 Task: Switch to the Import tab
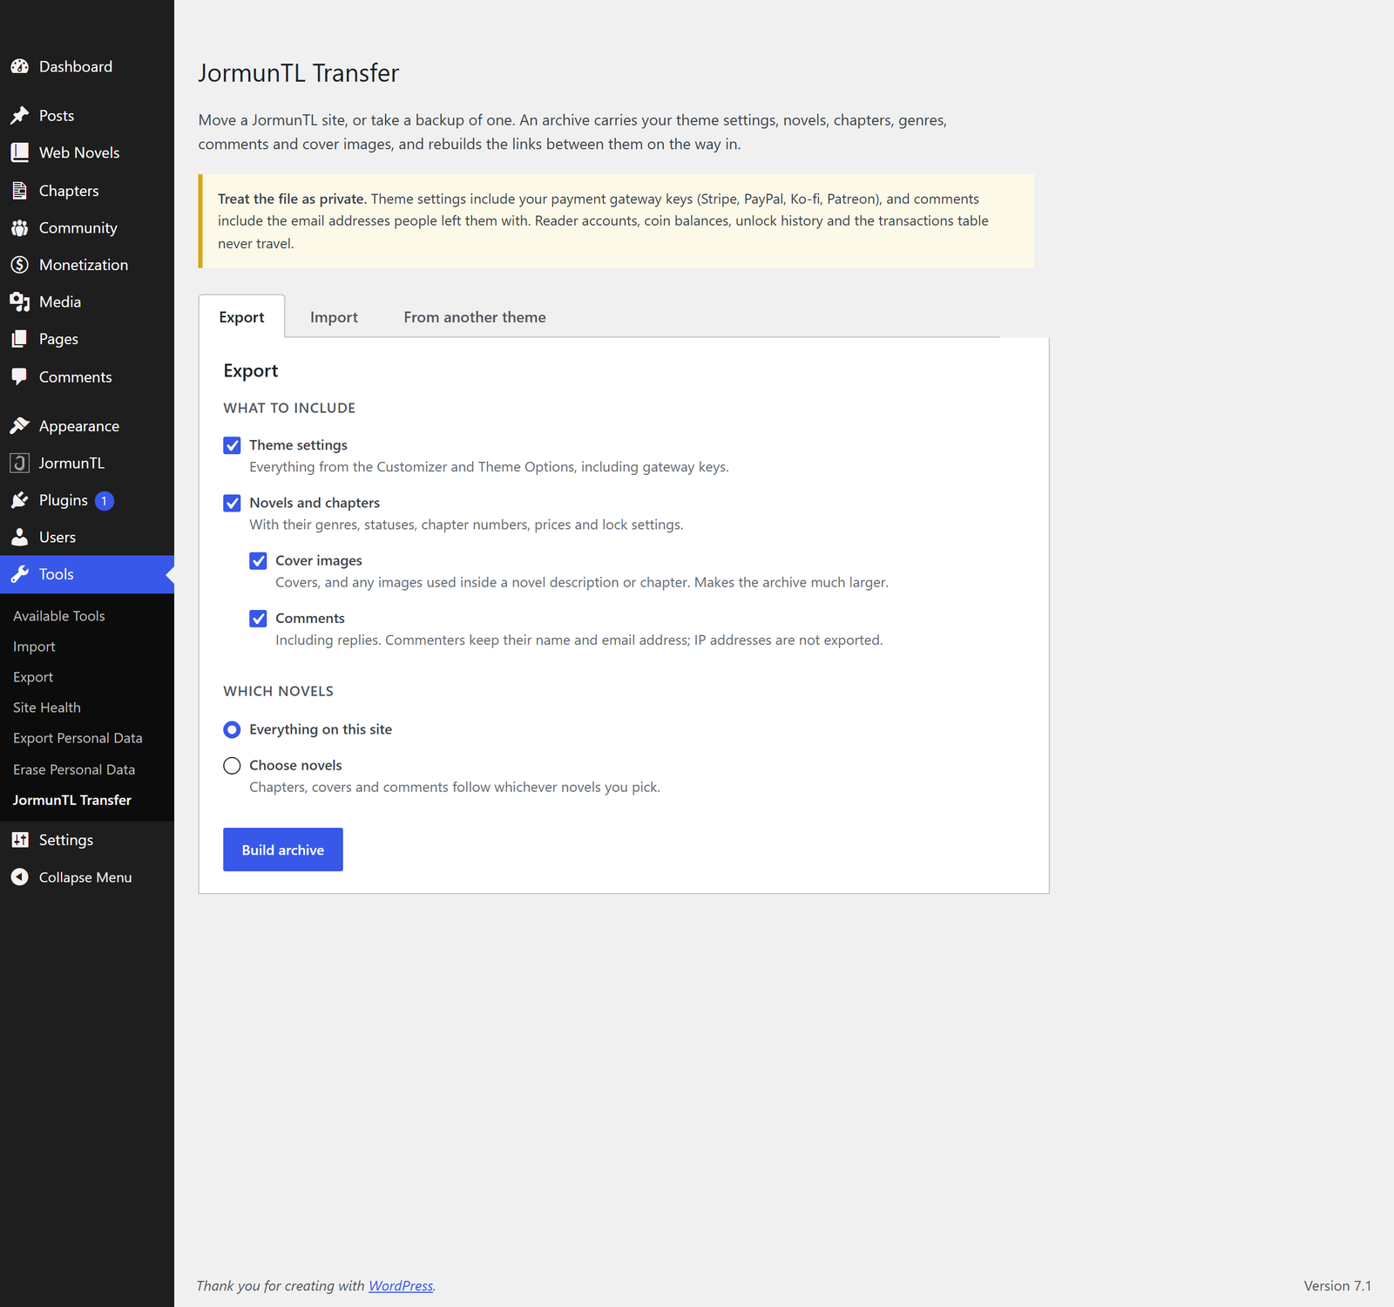334,317
